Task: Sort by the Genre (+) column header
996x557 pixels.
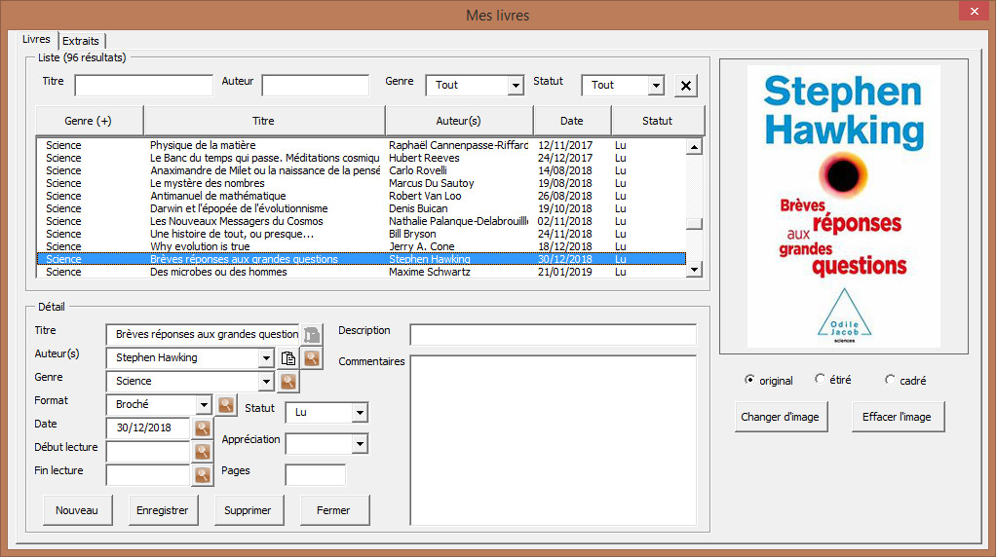Action: point(89,121)
